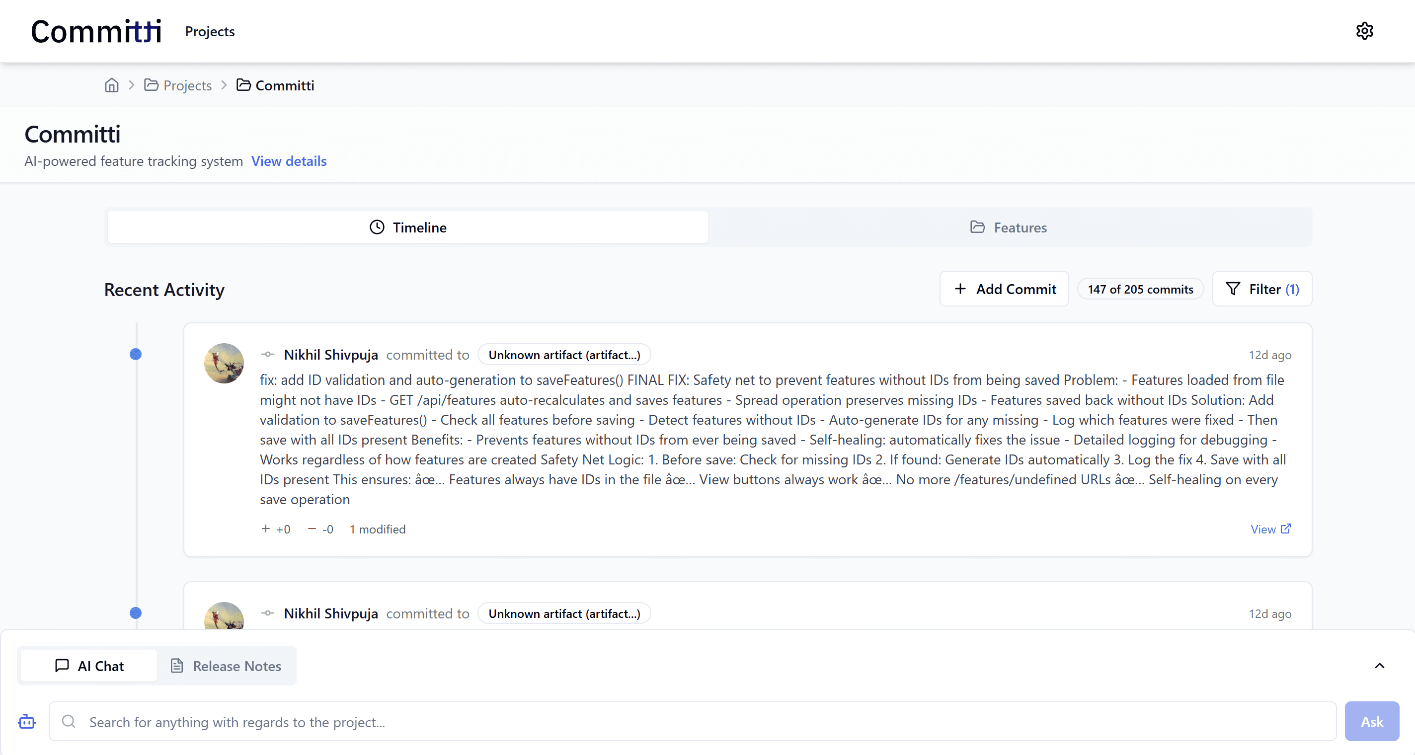
Task: Open settings via the gear icon
Action: coord(1364,31)
